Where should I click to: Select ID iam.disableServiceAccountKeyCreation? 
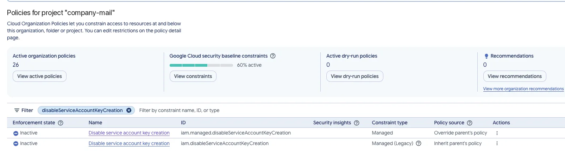[x=225, y=143]
